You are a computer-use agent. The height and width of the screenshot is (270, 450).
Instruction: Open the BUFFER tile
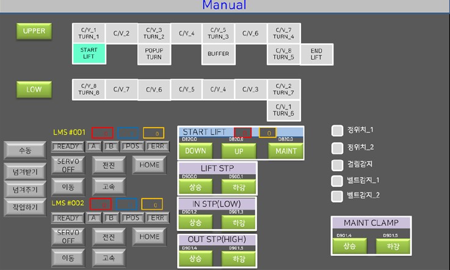(x=218, y=54)
